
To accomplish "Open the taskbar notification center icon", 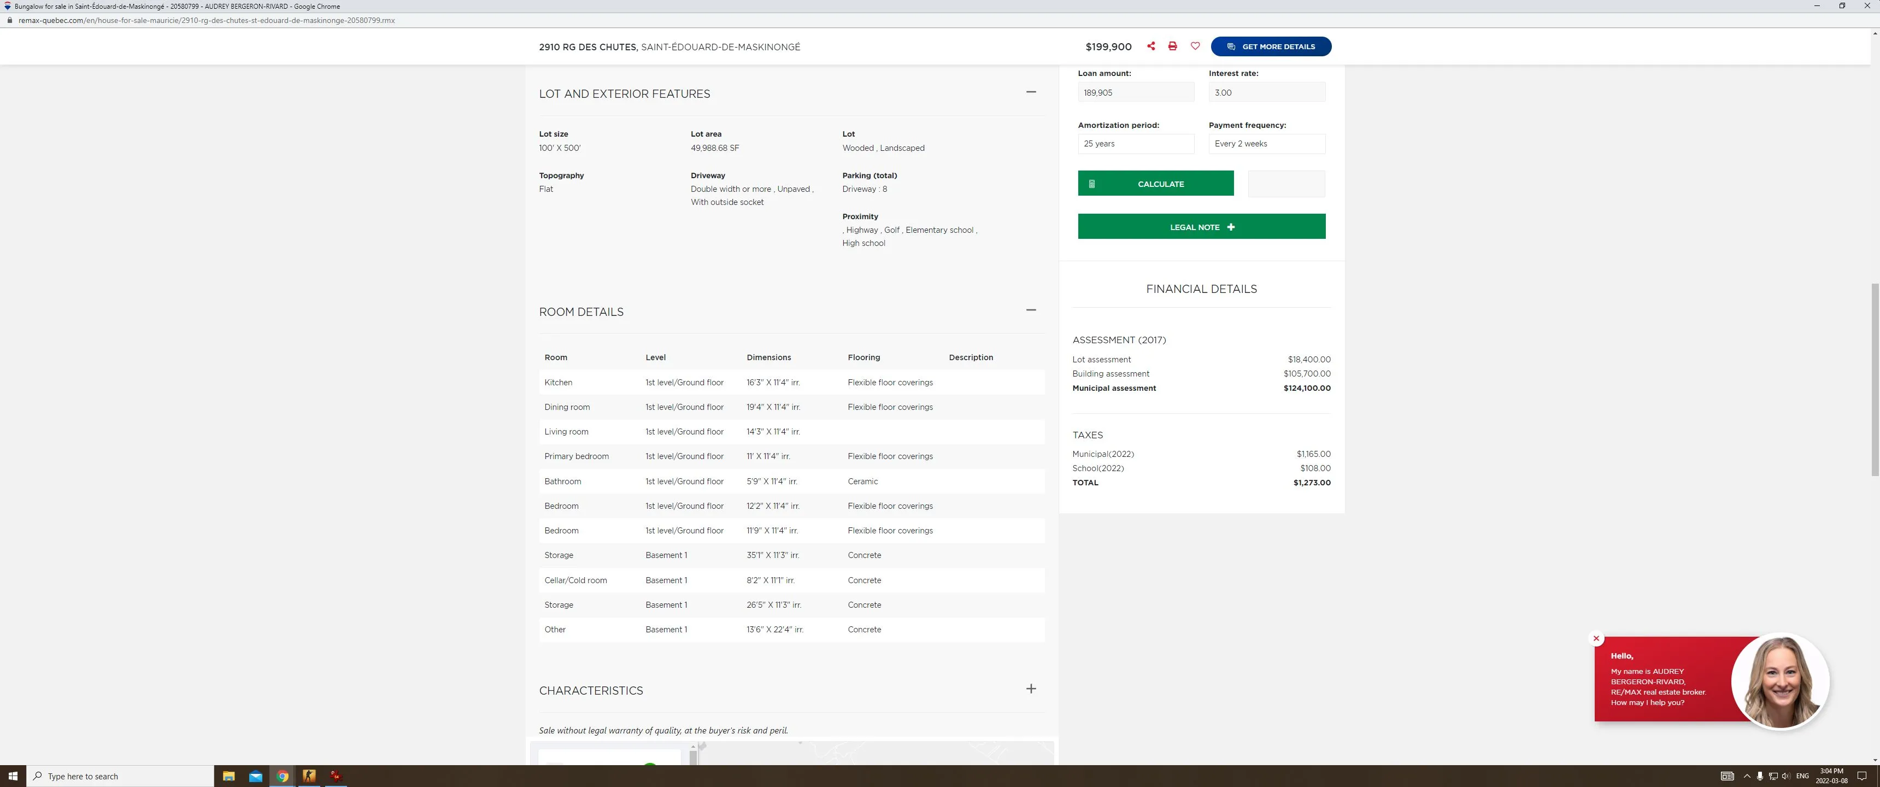I will (x=1862, y=776).
